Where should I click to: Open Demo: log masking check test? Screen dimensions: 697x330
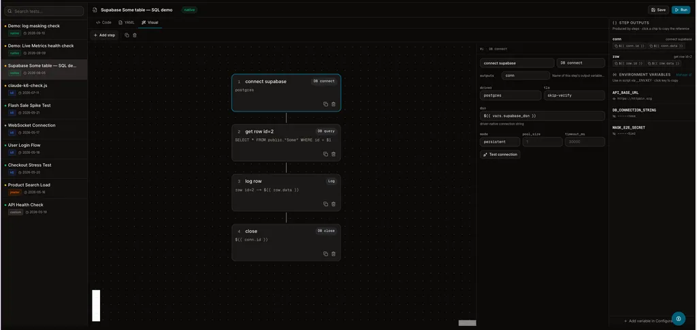44,29
